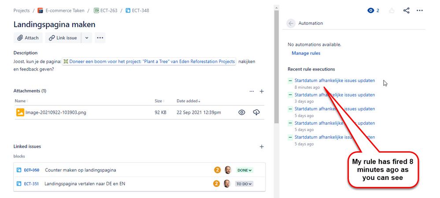The height and width of the screenshot is (198, 440).
Task: Click the Link issue button
Action: (63, 37)
